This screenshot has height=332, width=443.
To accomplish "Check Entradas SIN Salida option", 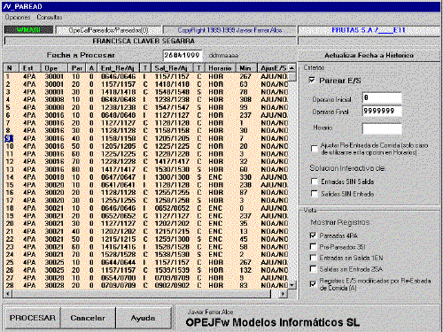I will (x=315, y=181).
